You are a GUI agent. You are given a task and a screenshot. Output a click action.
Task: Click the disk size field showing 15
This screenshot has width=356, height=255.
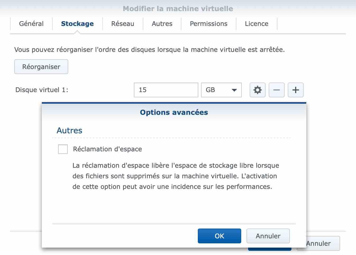point(166,90)
